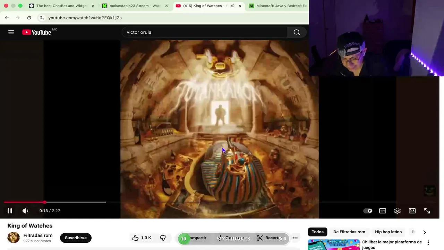Turn on subtitles captions button

pyautogui.click(x=383, y=211)
